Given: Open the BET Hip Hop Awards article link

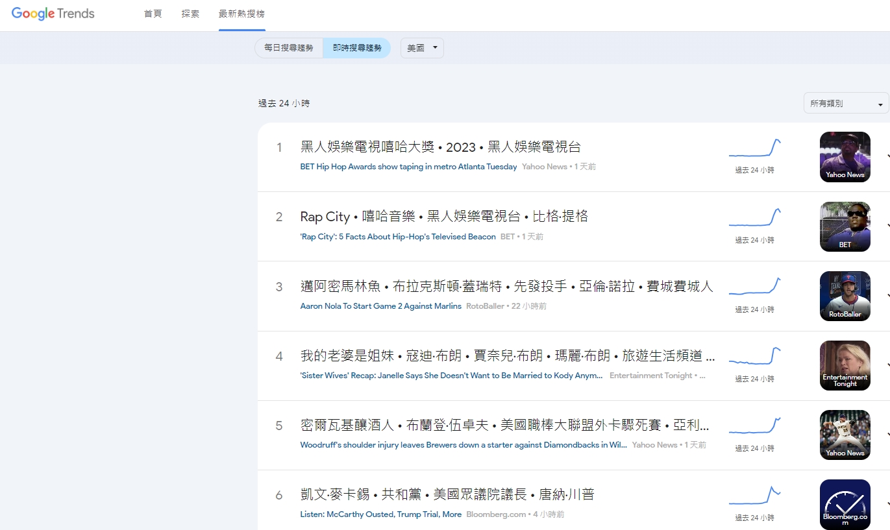Looking at the screenshot, I should [x=409, y=167].
